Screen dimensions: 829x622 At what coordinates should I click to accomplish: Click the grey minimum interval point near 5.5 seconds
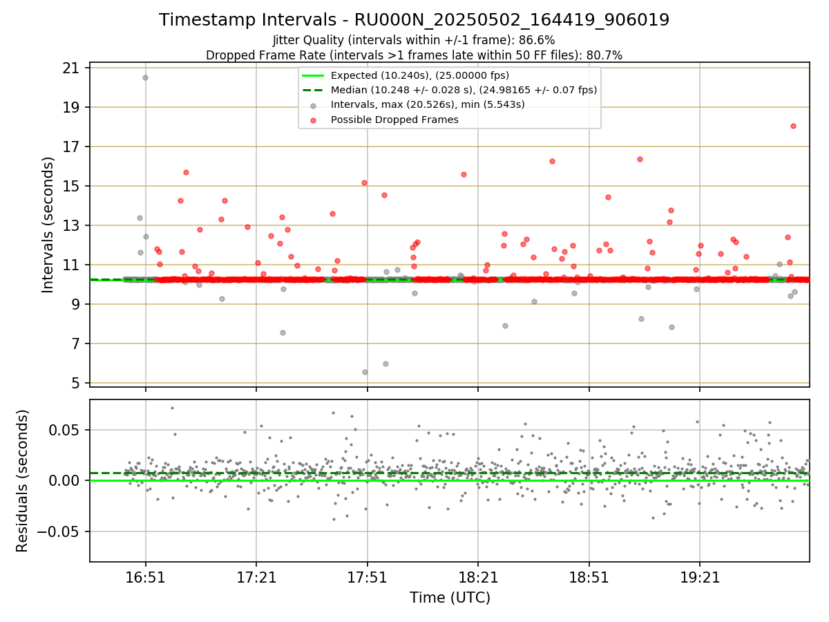[x=365, y=372]
